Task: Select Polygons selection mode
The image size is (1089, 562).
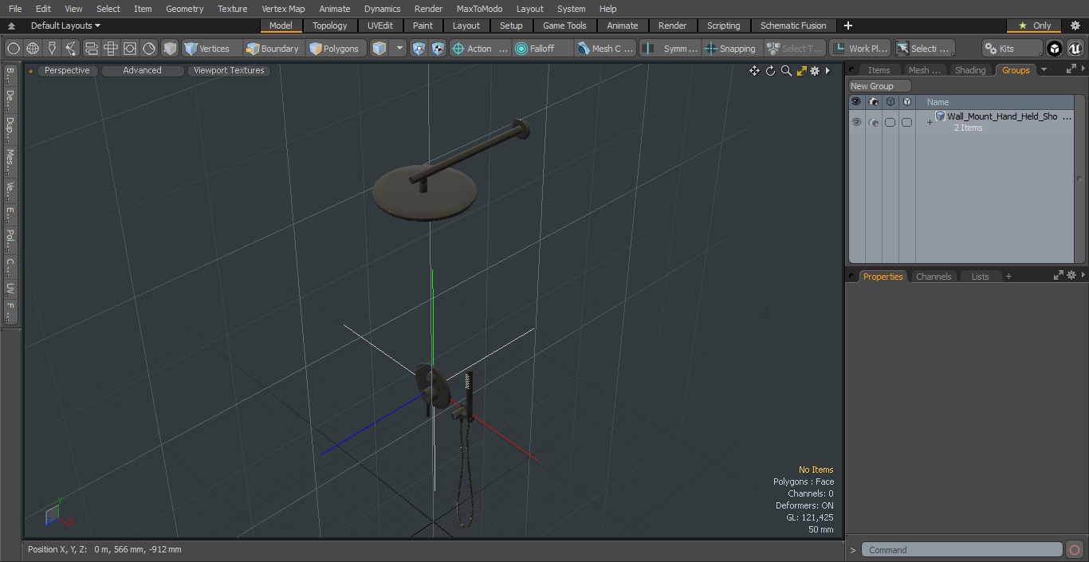Action: click(336, 49)
